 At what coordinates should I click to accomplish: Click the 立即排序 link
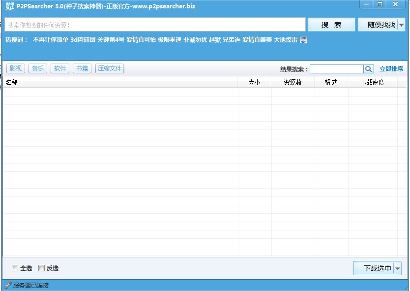click(x=392, y=69)
